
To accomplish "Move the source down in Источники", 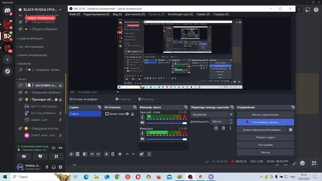I will (x=133, y=154).
